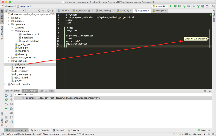The width and height of the screenshot is (216, 136).
Task: Click the copy/shelve pages icon in VCS panel
Action: pyautogui.click(x=11, y=109)
